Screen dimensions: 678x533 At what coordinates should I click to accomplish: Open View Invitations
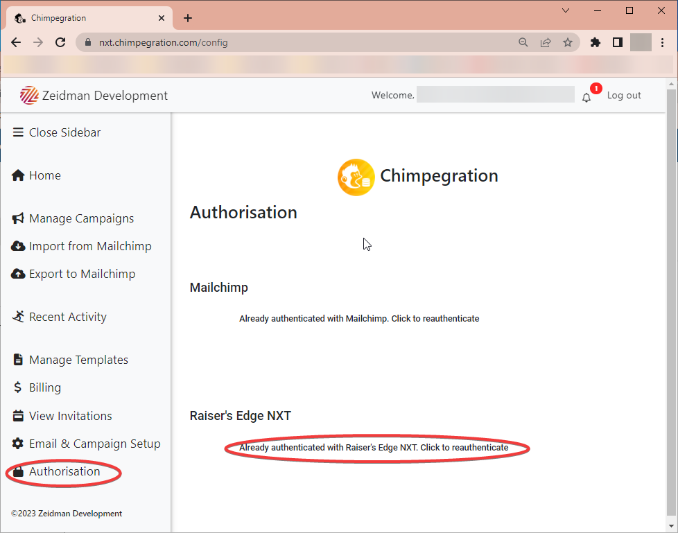point(71,416)
